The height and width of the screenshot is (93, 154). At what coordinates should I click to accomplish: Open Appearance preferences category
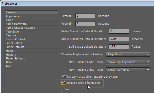pos(31,16)
